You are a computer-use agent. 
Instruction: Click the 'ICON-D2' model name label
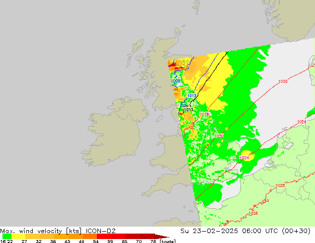(x=101, y=231)
